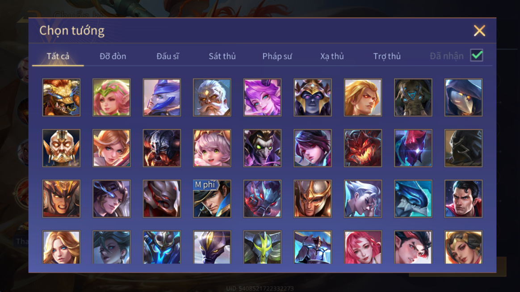This screenshot has height=292, width=520.
Task: Select the Superman hero portrait
Action: (x=463, y=199)
